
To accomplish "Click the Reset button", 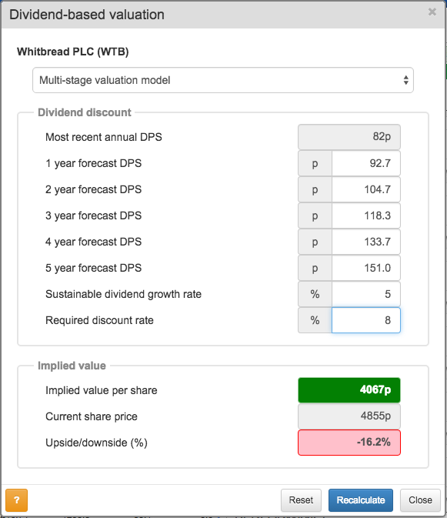I will coord(301,500).
